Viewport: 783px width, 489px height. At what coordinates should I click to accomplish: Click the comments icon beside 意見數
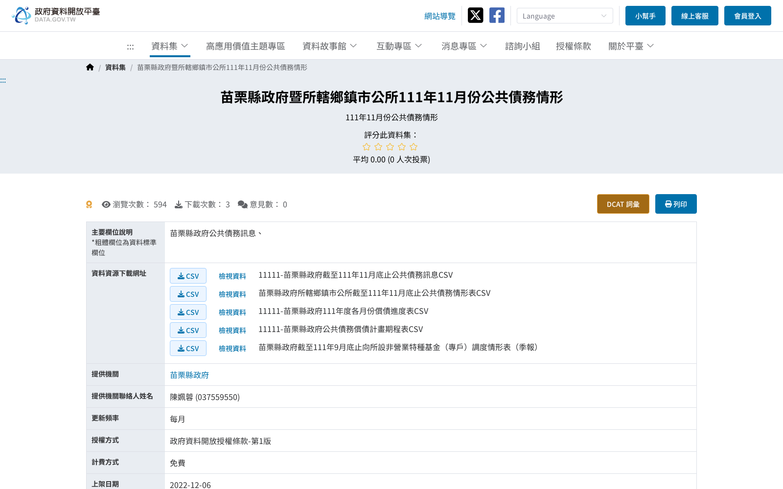(x=243, y=204)
